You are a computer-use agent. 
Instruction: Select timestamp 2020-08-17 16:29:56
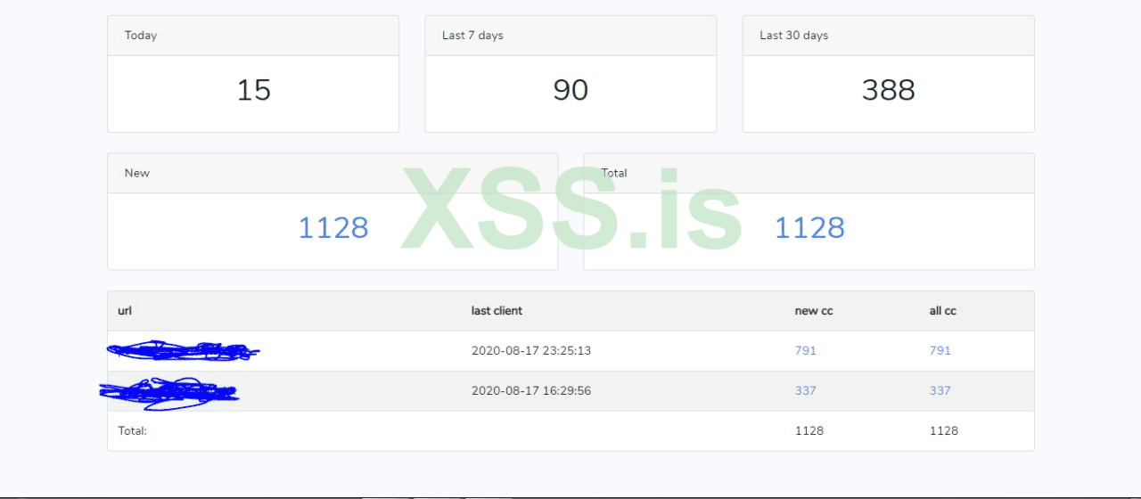[x=531, y=390]
